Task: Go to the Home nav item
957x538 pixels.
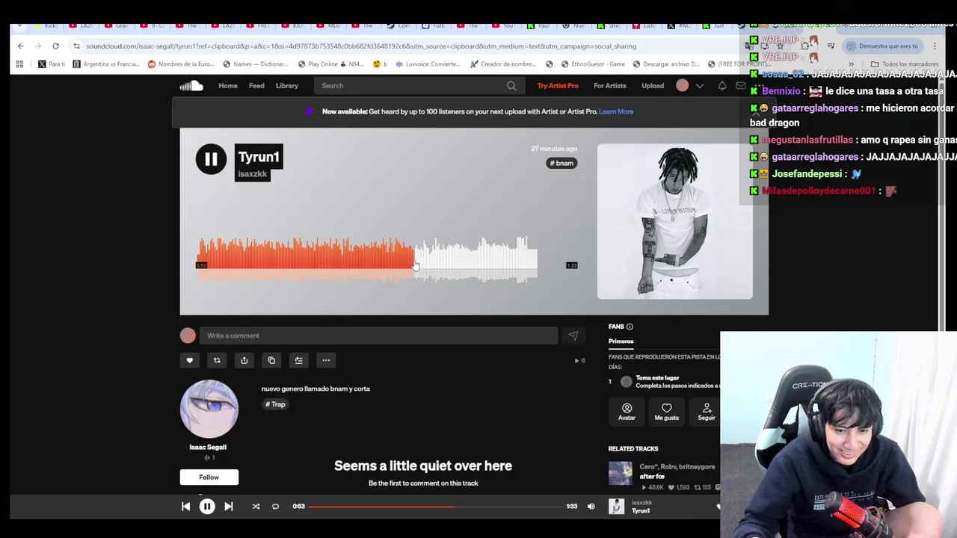Action: (228, 86)
